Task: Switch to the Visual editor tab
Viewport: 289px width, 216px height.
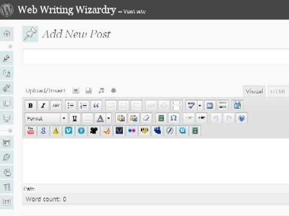Action: tap(255, 91)
